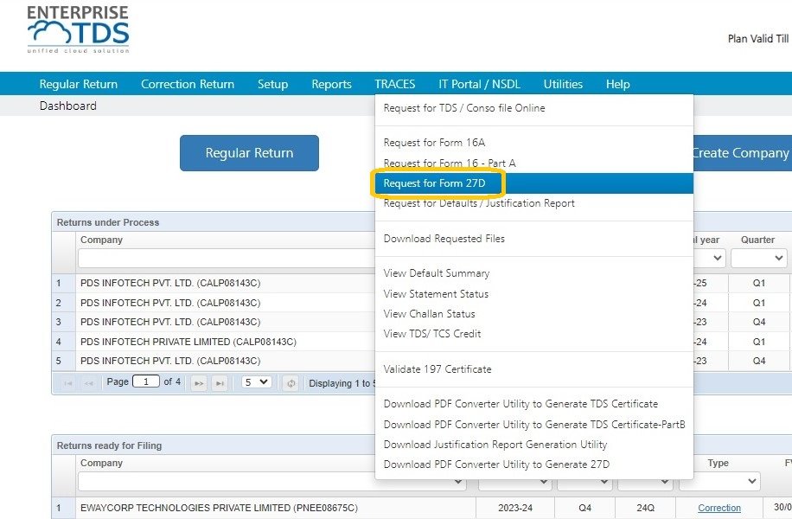This screenshot has width=792, height=519.
Task: Click Company header in Returns under Process
Action: click(101, 240)
